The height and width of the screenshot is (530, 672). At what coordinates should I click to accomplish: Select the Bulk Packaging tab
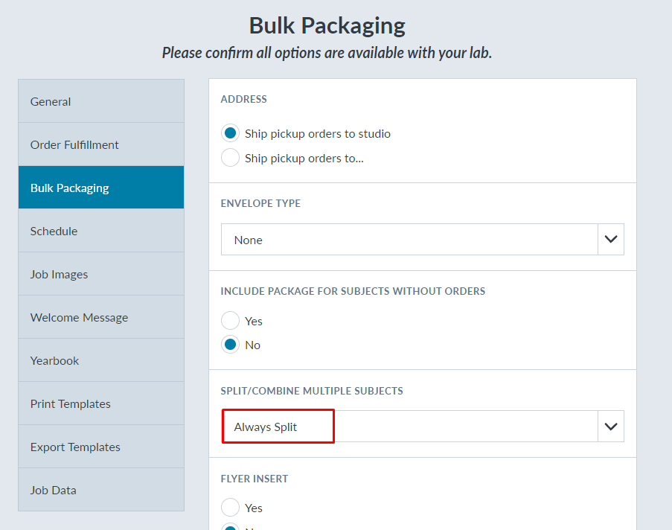pyautogui.click(x=101, y=188)
